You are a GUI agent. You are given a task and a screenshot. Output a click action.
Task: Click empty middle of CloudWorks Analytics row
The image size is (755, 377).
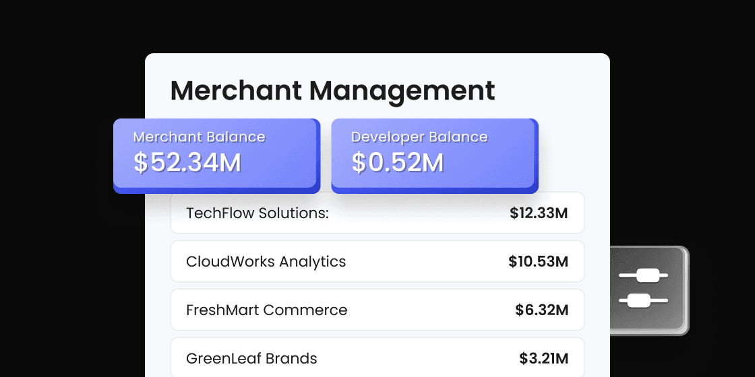coord(425,262)
